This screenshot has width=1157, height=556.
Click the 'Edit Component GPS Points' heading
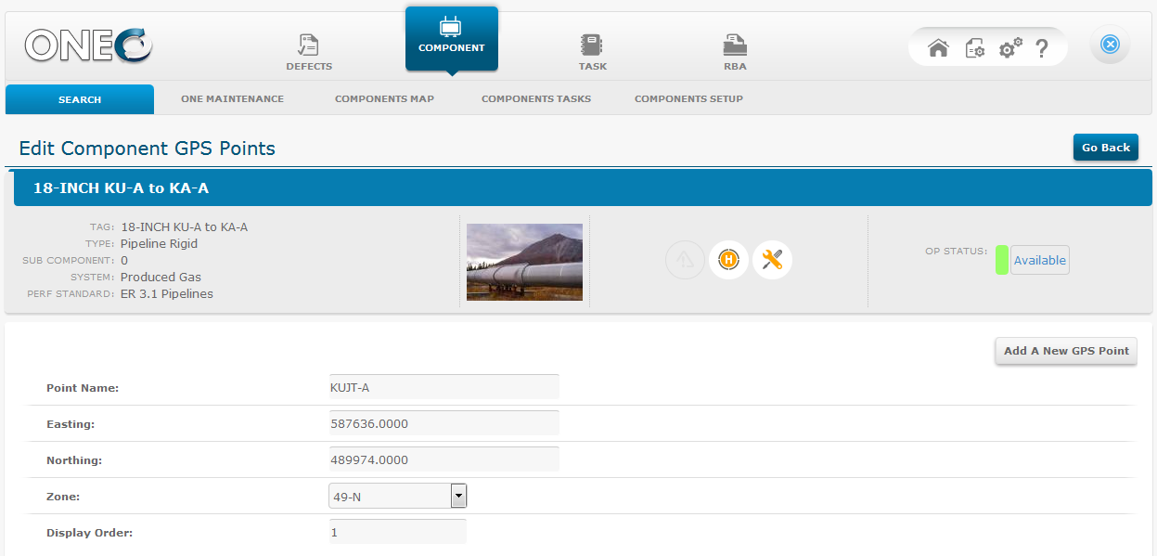(147, 149)
